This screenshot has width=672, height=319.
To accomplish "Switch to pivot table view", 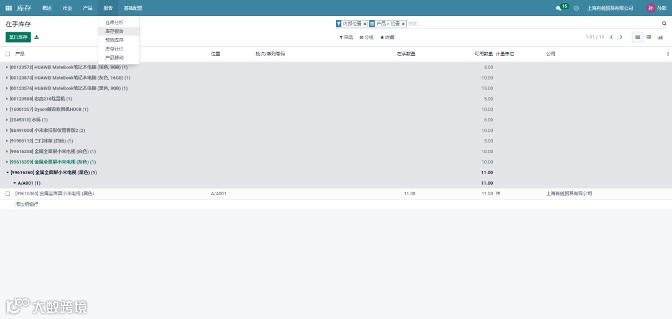I will point(649,37).
